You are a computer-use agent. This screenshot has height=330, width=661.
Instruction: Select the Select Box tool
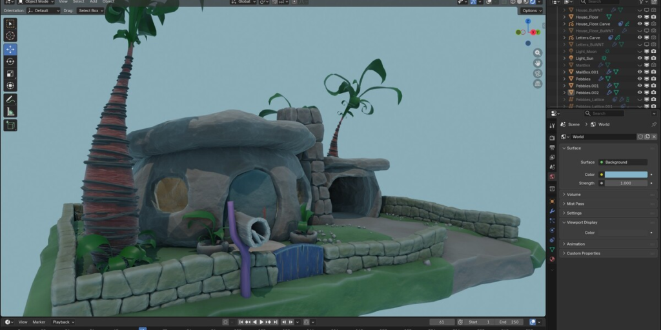coord(10,24)
